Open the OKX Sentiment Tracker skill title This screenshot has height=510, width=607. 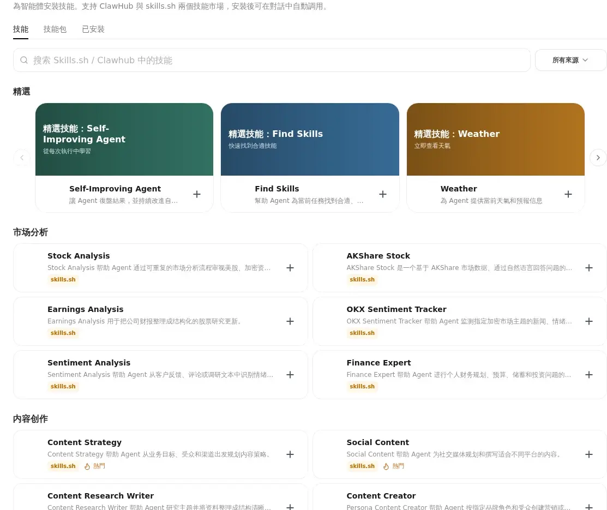click(x=396, y=309)
